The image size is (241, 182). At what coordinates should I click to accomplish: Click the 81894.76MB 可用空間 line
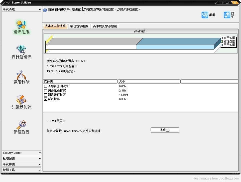[x=62, y=66]
